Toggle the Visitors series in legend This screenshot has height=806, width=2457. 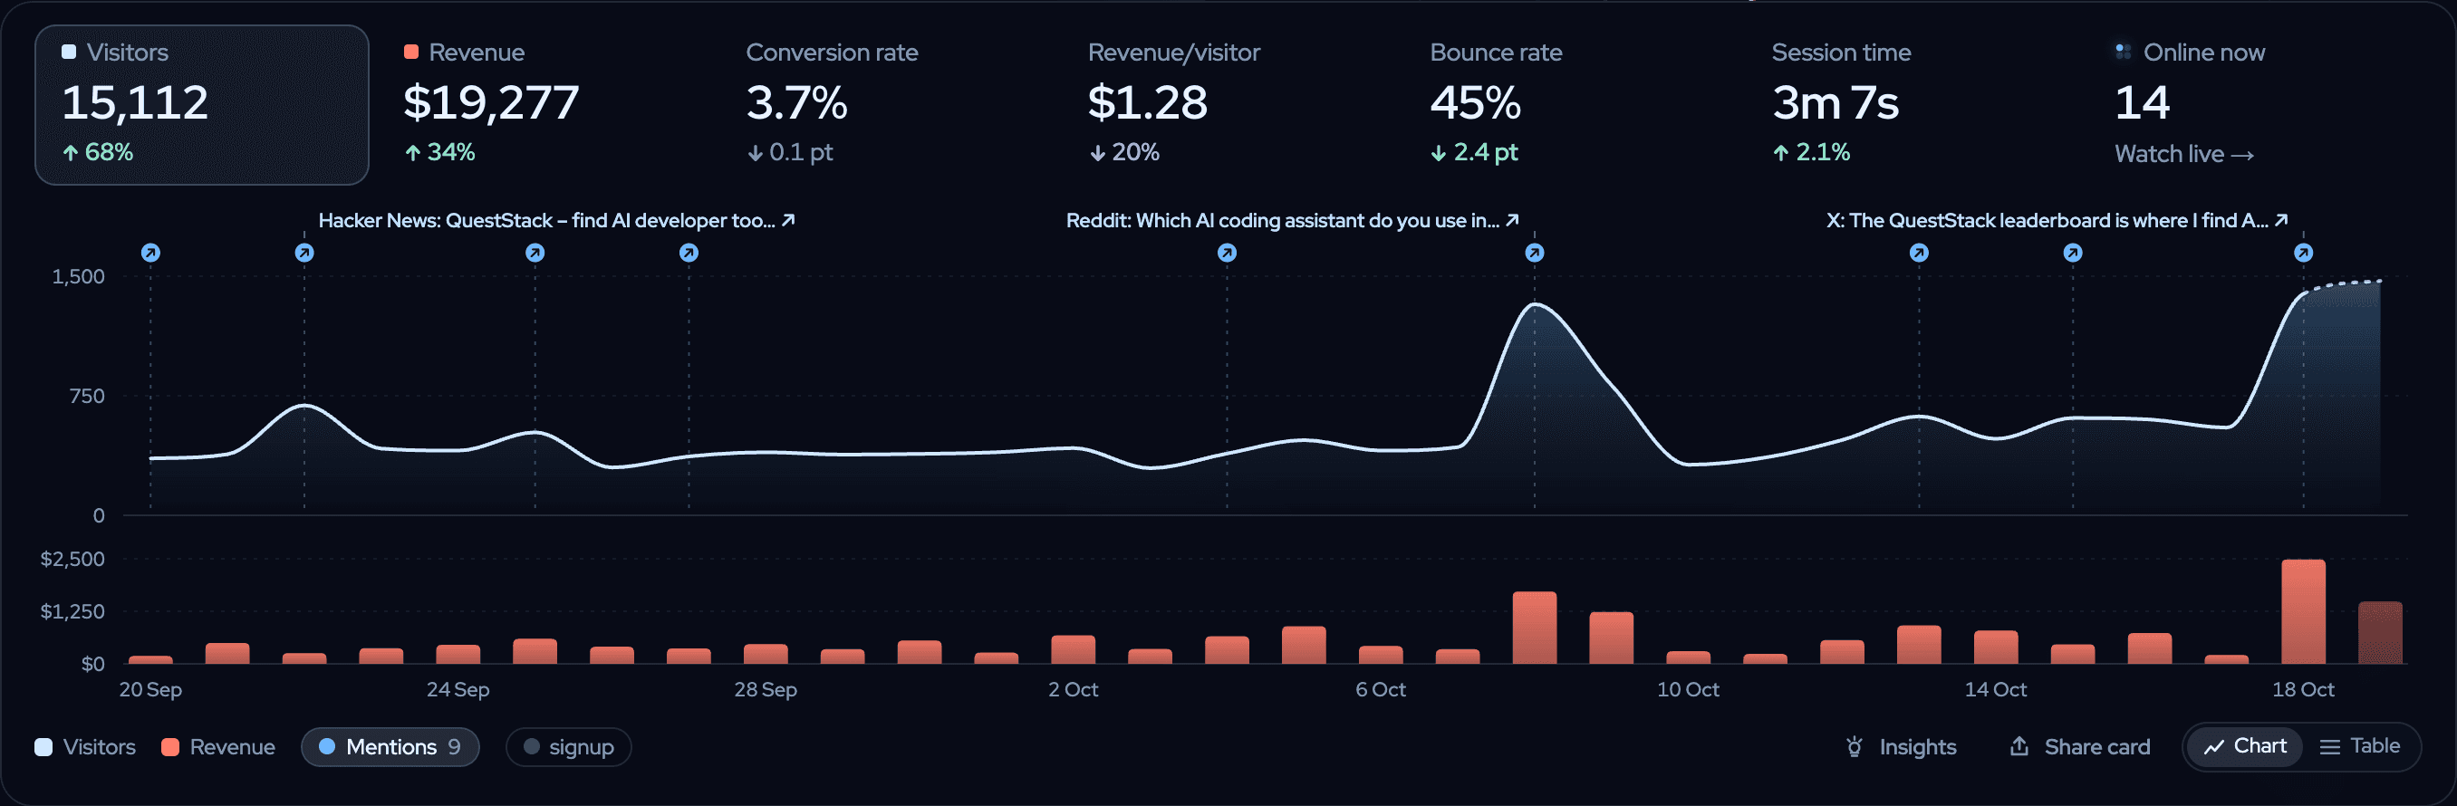[85, 747]
